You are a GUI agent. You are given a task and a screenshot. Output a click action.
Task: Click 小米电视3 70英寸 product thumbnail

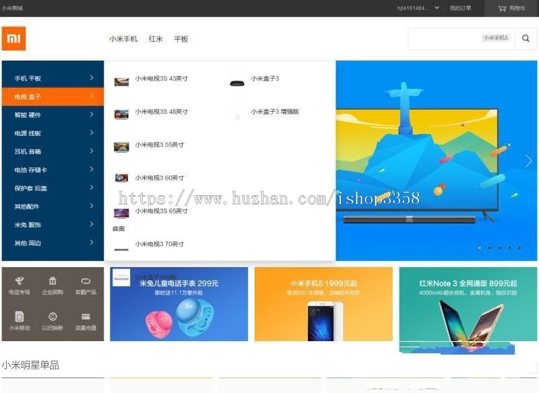point(121,249)
